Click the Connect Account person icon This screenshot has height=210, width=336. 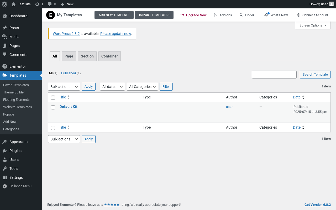[x=299, y=15]
